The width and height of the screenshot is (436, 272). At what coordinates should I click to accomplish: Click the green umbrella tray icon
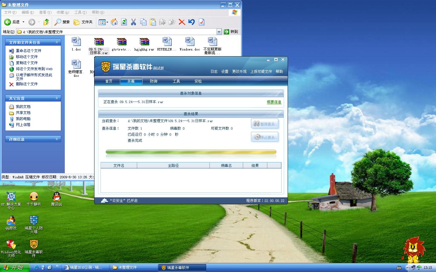pos(419,267)
